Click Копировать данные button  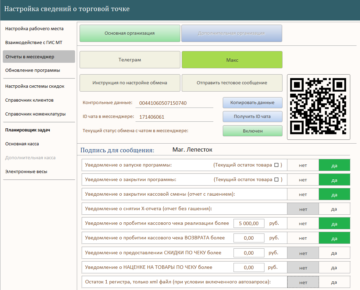253,103
